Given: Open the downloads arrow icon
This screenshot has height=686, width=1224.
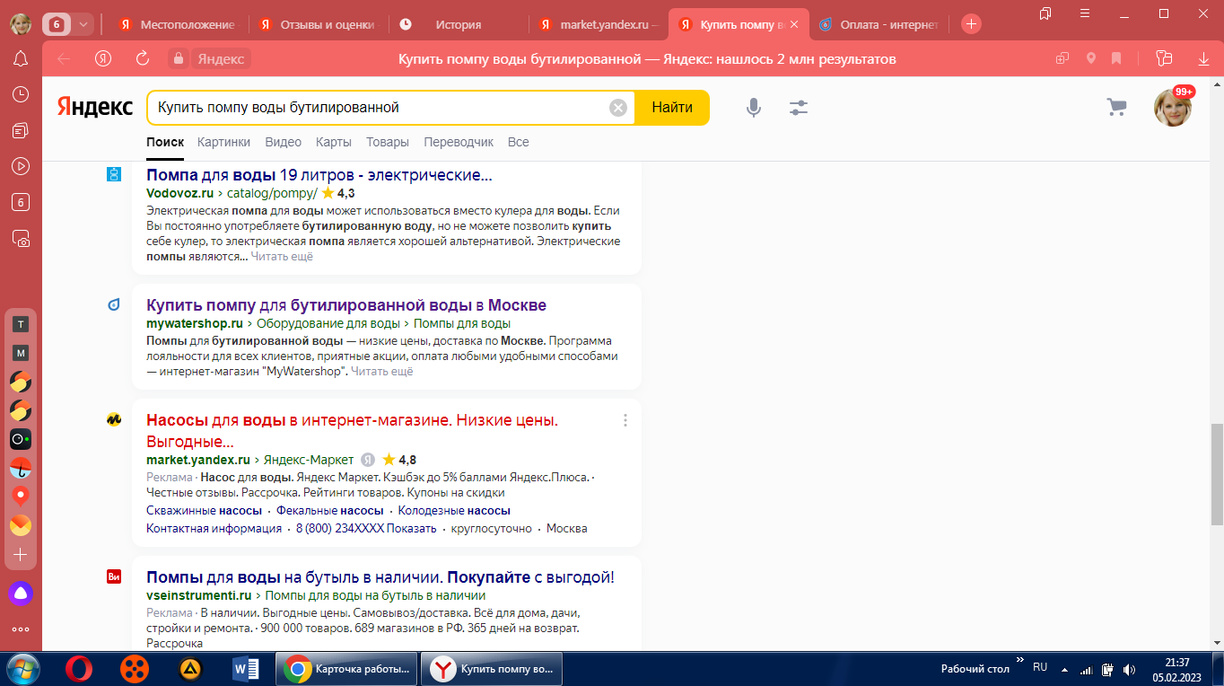Looking at the screenshot, I should point(1203,59).
